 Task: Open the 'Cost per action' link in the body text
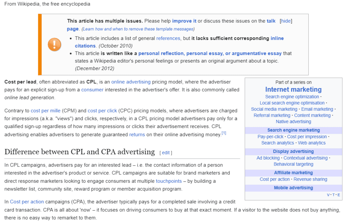tap(27, 202)
